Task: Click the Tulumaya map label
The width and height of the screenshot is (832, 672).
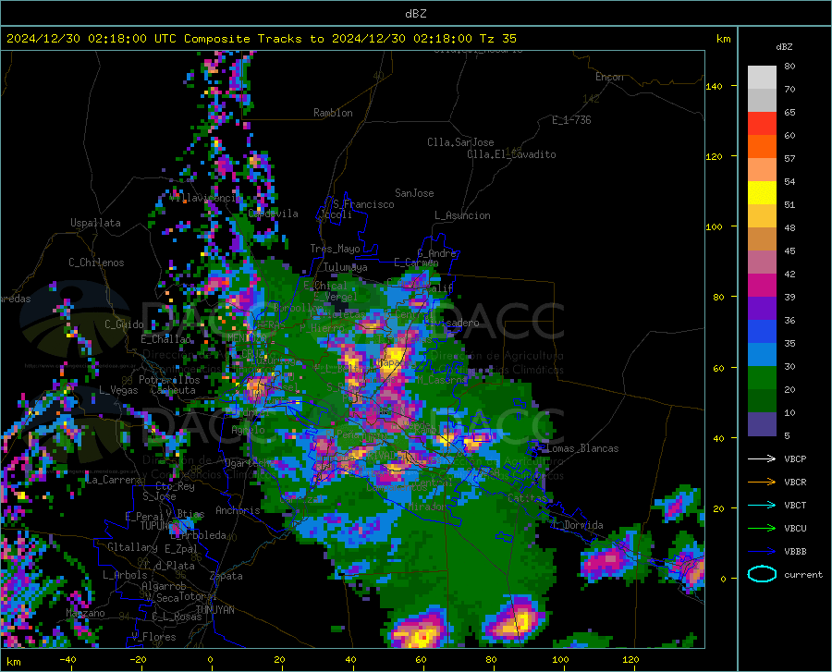Action: point(345,267)
